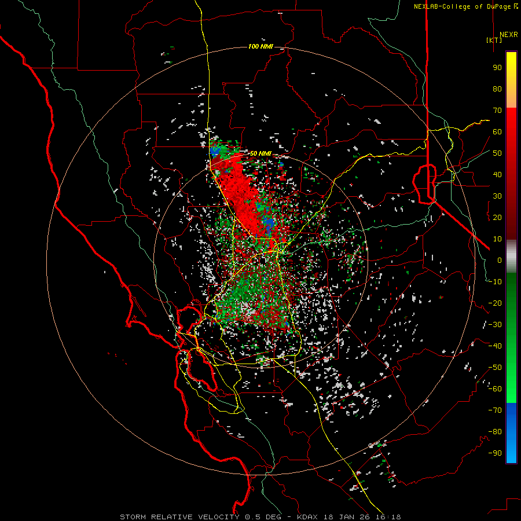521x521 pixels.
Task: Click the -90 value on velocity scale
Action: pyautogui.click(x=495, y=453)
